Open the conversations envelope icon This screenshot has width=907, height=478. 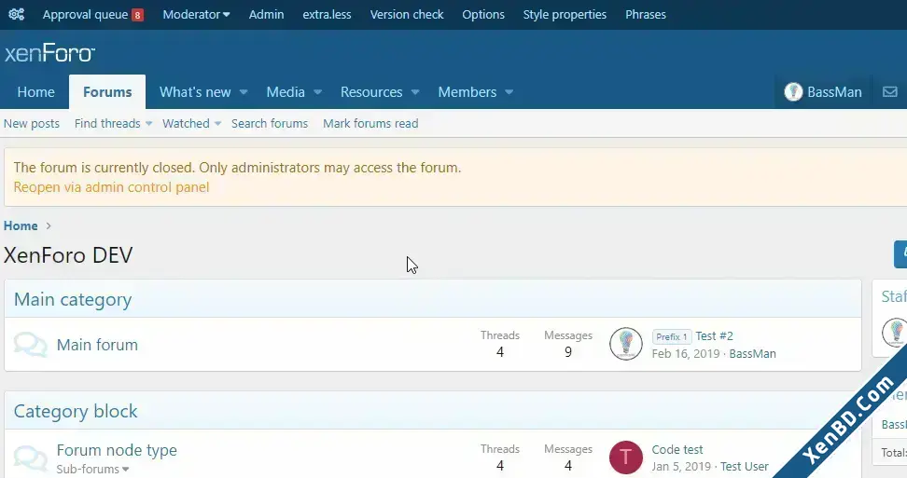[889, 92]
